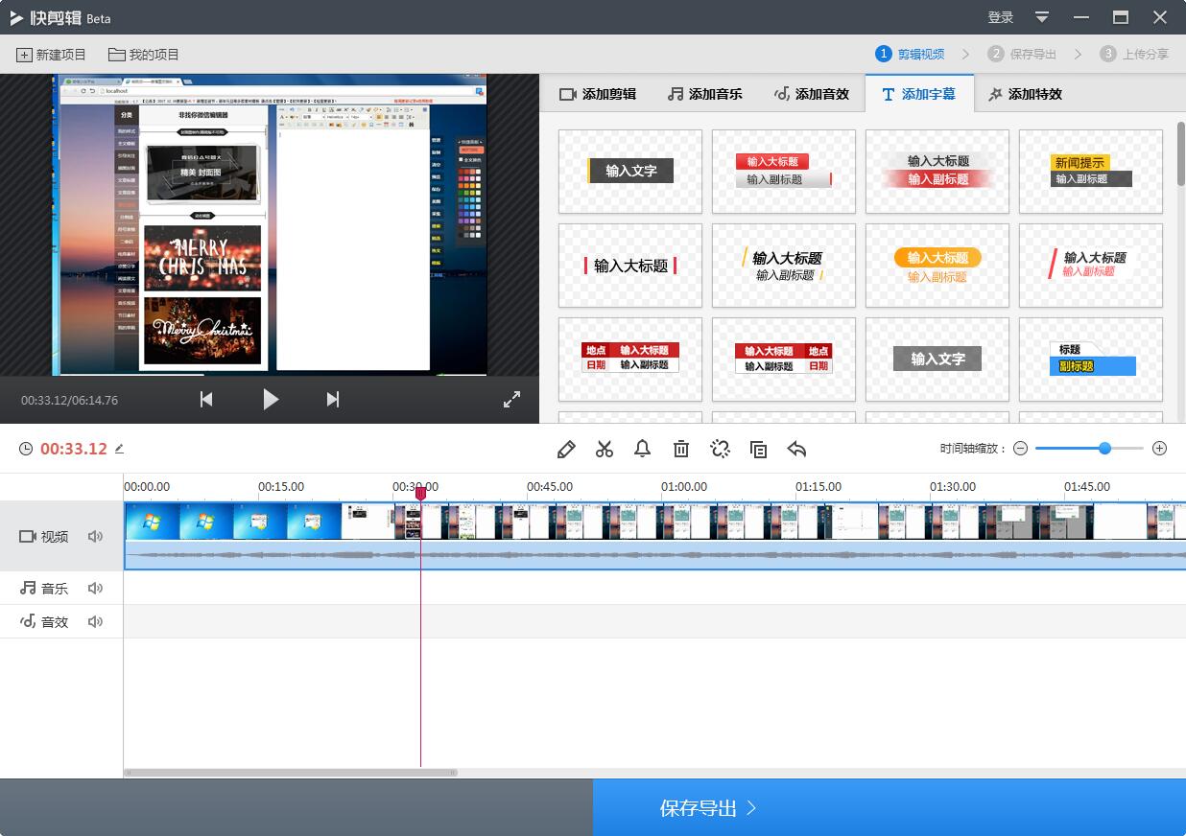Click the undo arrow icon
This screenshot has height=836, width=1186.
pyautogui.click(x=796, y=449)
